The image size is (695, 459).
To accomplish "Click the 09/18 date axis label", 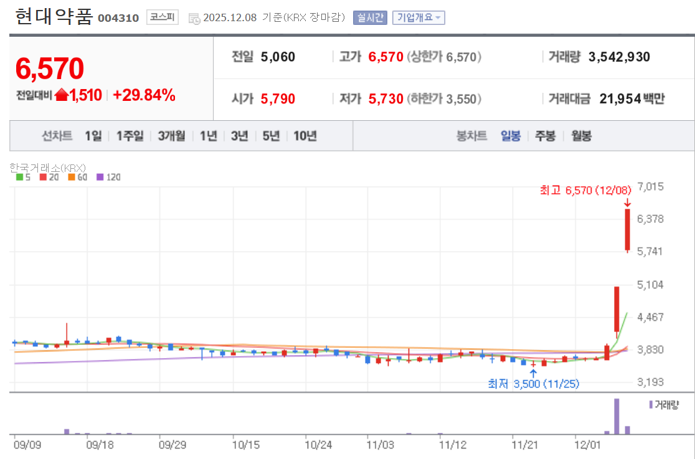I will 100,445.
